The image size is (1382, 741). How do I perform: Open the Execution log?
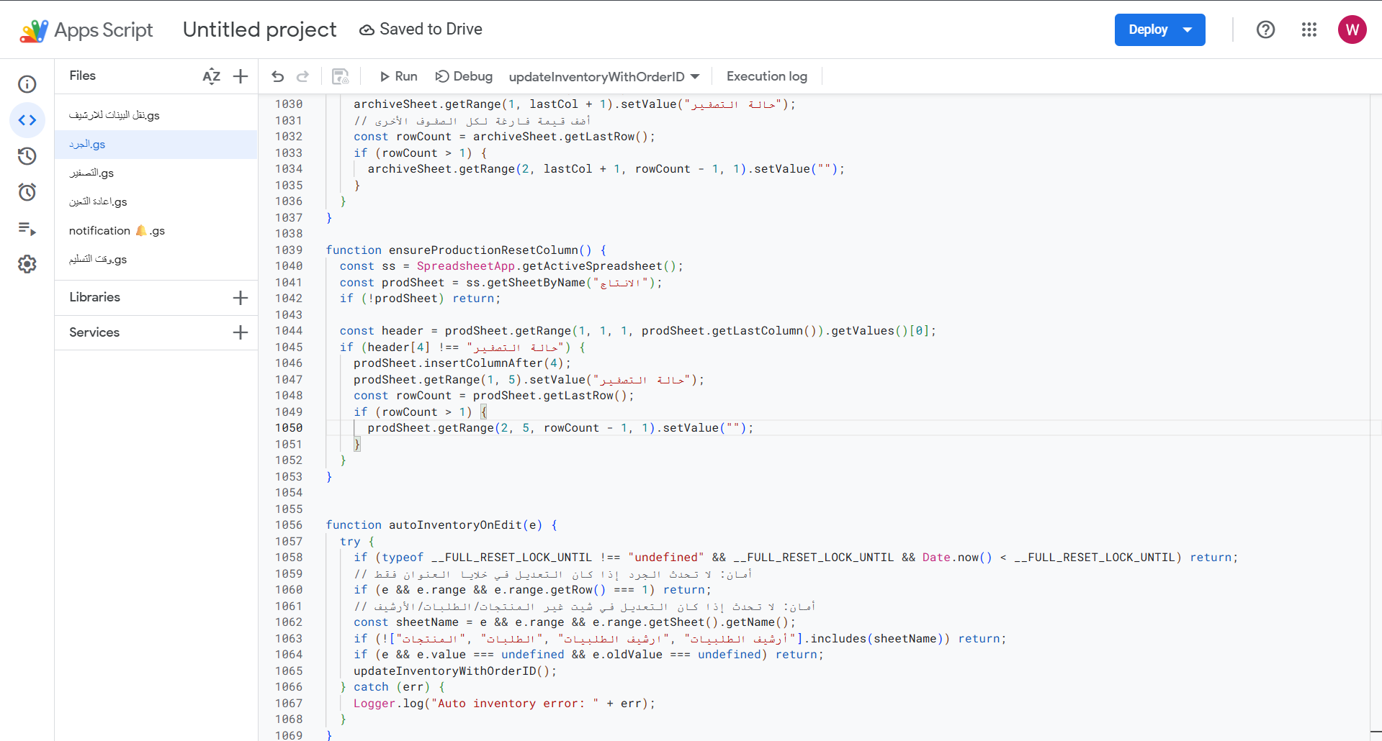pos(766,76)
